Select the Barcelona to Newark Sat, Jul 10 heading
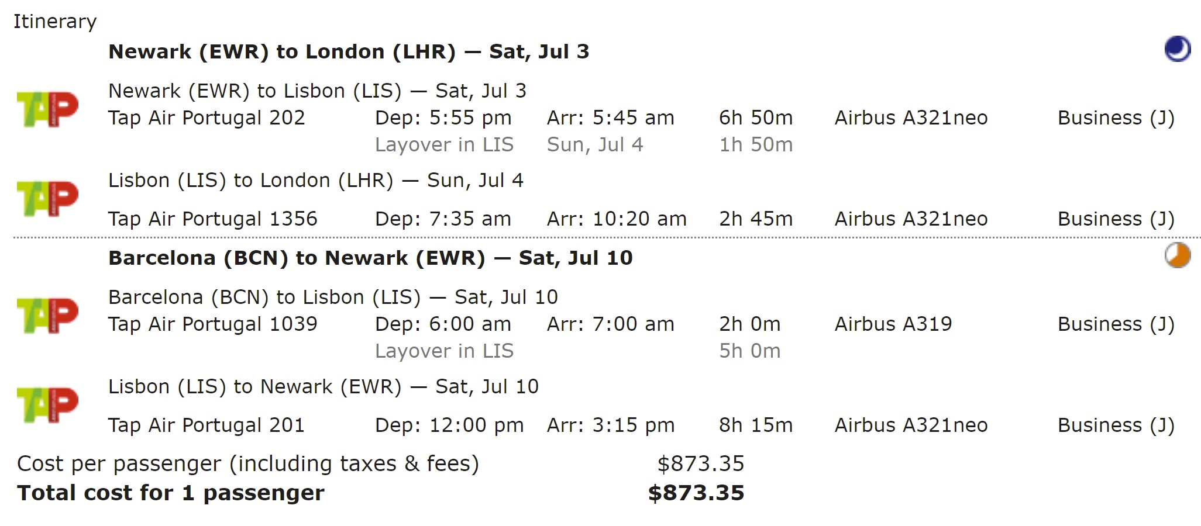1201x526 pixels. point(370,258)
